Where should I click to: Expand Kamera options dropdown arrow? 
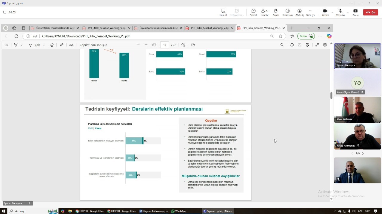[x=332, y=12]
